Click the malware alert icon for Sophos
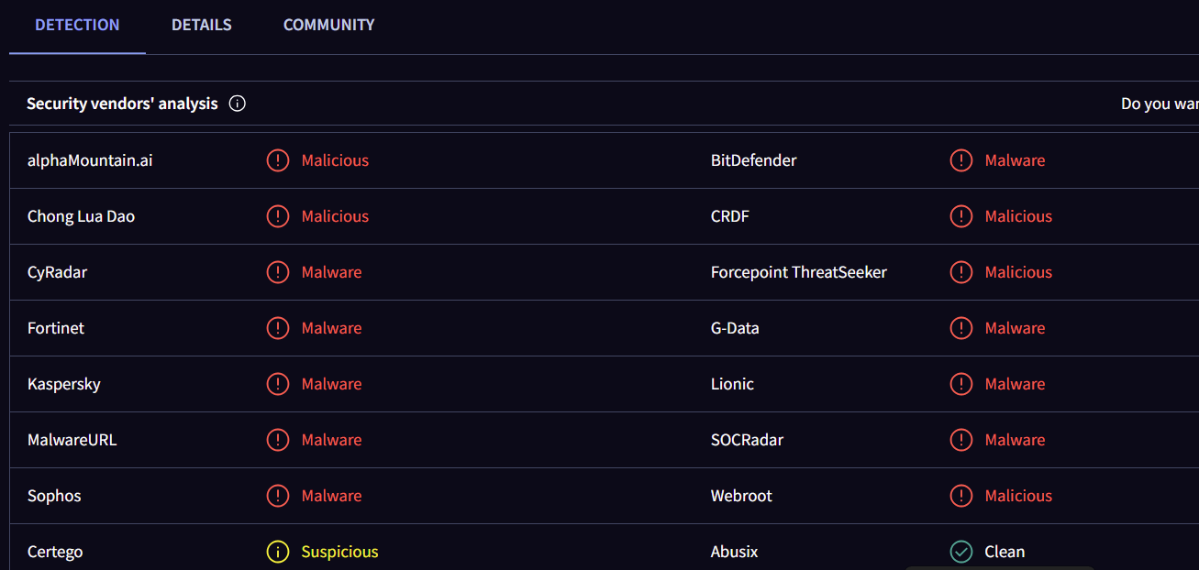1199x570 pixels. (x=278, y=496)
